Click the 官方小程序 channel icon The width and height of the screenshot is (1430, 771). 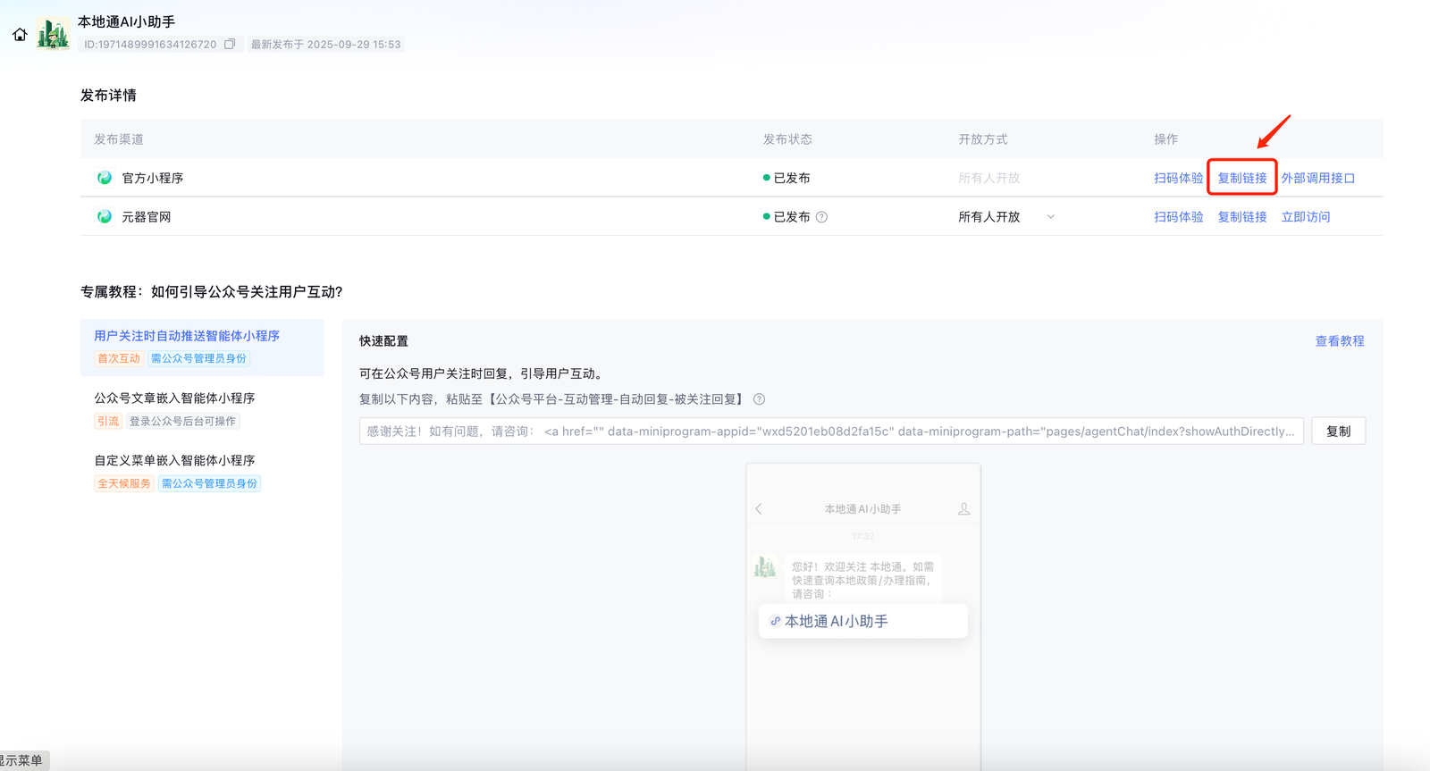click(x=105, y=178)
